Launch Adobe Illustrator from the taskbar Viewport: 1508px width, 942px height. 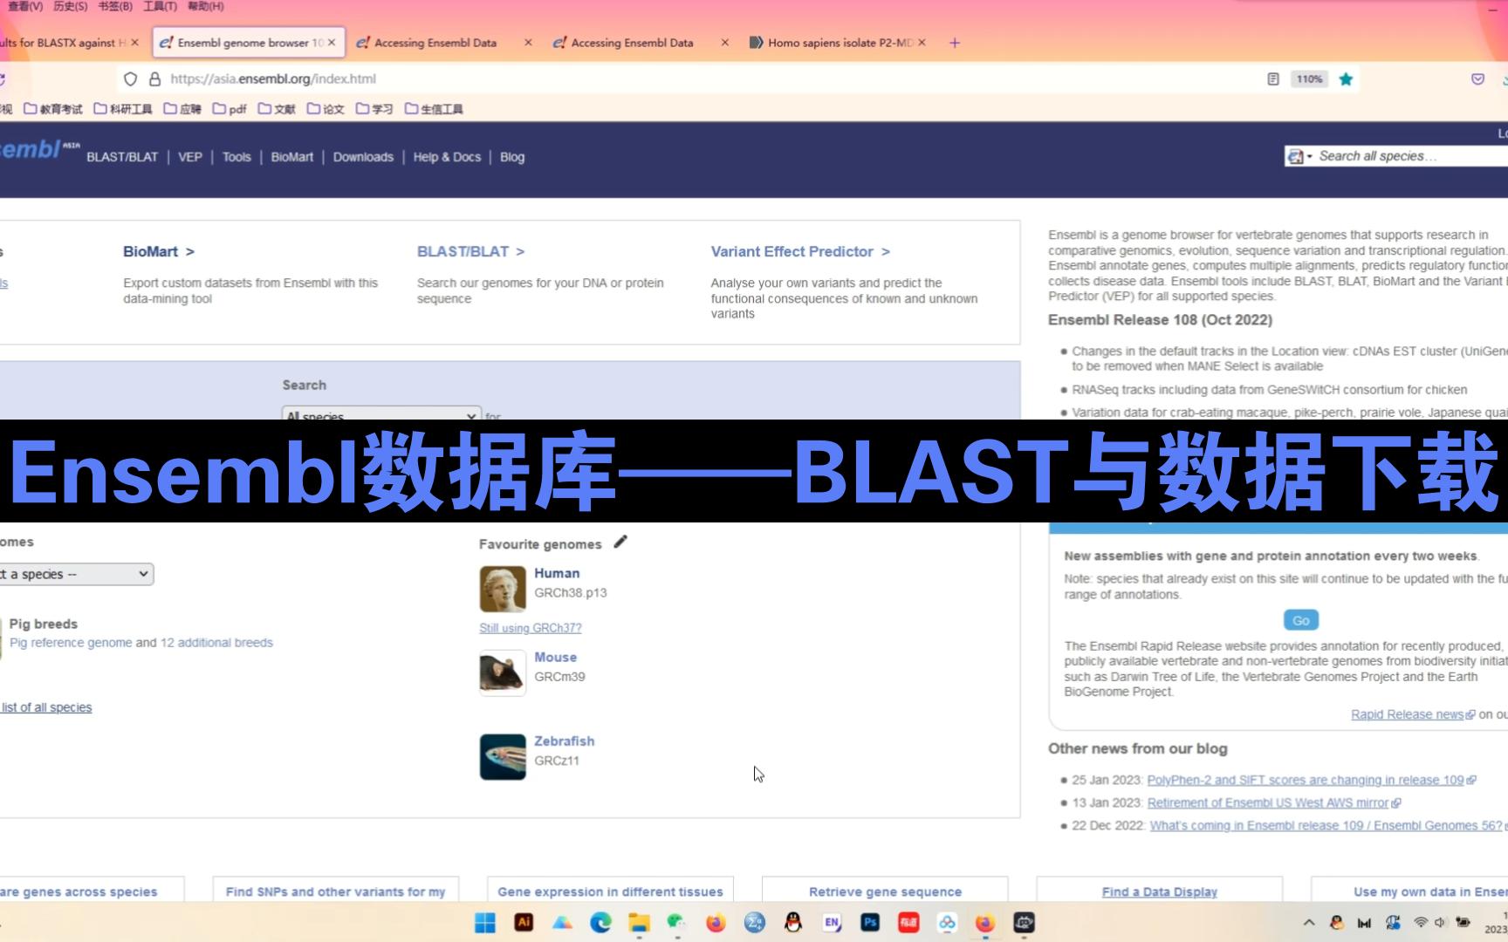524,922
